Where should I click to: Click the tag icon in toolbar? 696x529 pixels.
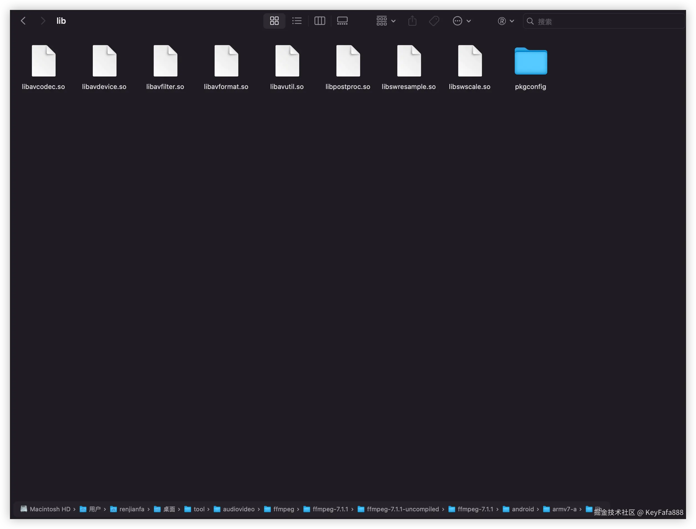pyautogui.click(x=434, y=21)
